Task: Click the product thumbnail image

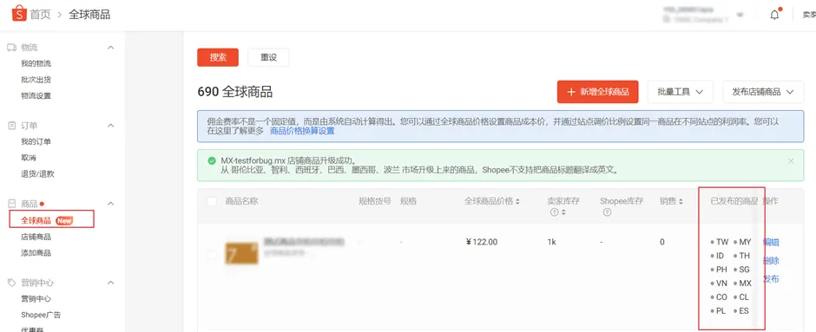Action: tap(241, 253)
